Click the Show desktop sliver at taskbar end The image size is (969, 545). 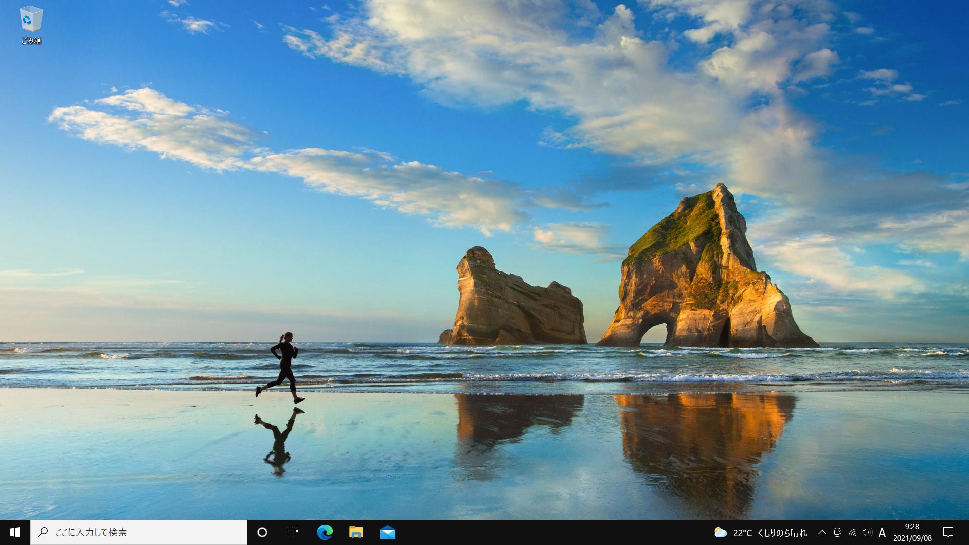[966, 532]
